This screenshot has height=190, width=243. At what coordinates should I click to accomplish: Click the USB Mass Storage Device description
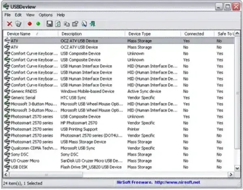[83, 142]
